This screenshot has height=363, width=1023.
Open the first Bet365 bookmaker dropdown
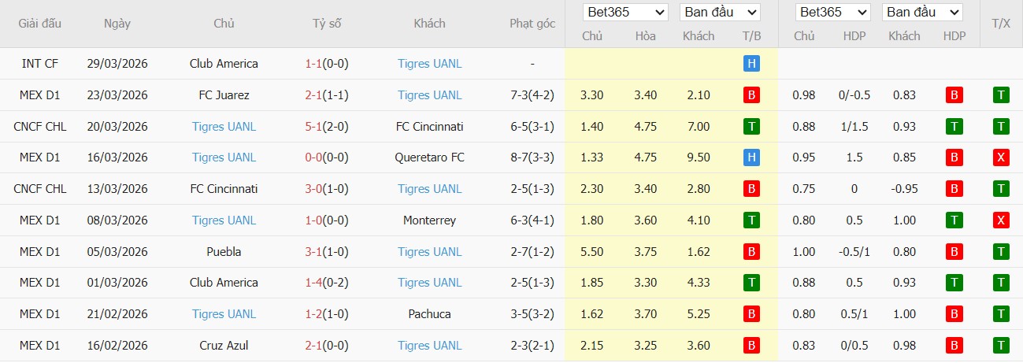(x=625, y=13)
